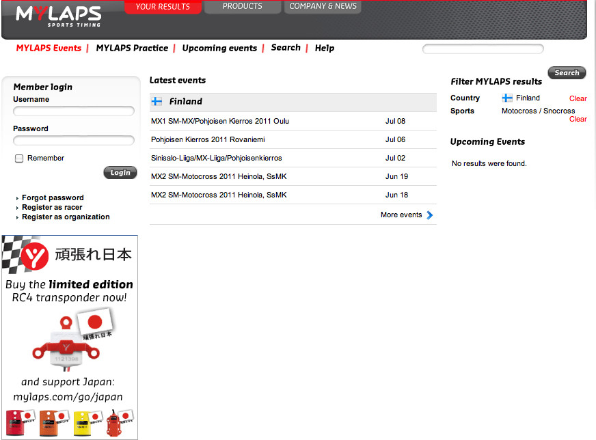Image resolution: width=596 pixels, height=440 pixels.
Task: Click the red Y logo in Japan ad
Action: tap(35, 256)
